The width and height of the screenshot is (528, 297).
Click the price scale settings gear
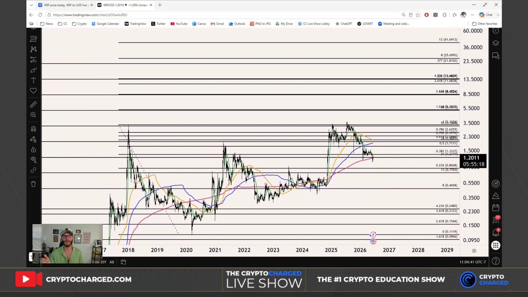474,250
